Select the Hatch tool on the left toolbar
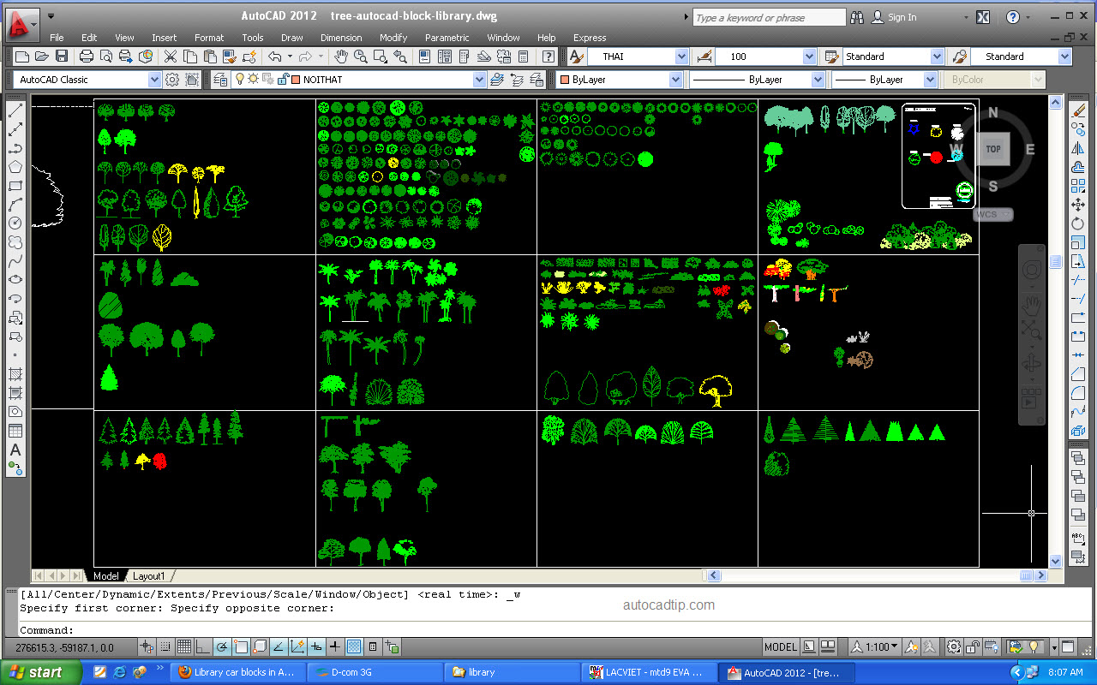The width and height of the screenshot is (1097, 685). 15,374
